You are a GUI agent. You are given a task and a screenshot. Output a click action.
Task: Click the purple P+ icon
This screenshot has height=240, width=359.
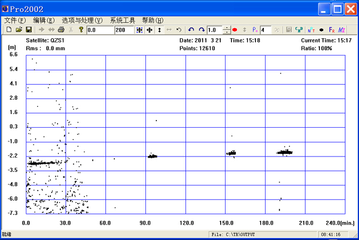255,30
